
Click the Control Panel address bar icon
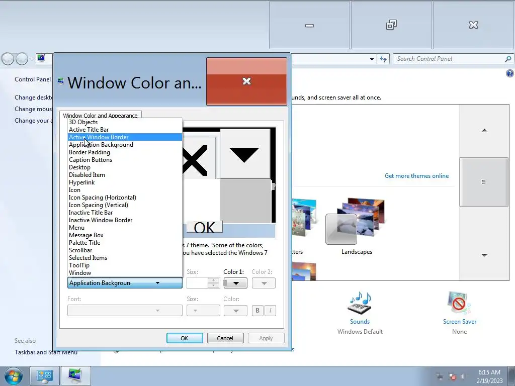pos(41,59)
